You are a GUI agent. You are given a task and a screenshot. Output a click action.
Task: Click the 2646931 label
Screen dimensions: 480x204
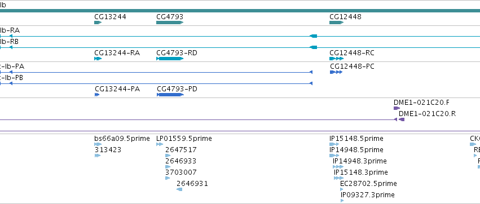click(192, 184)
